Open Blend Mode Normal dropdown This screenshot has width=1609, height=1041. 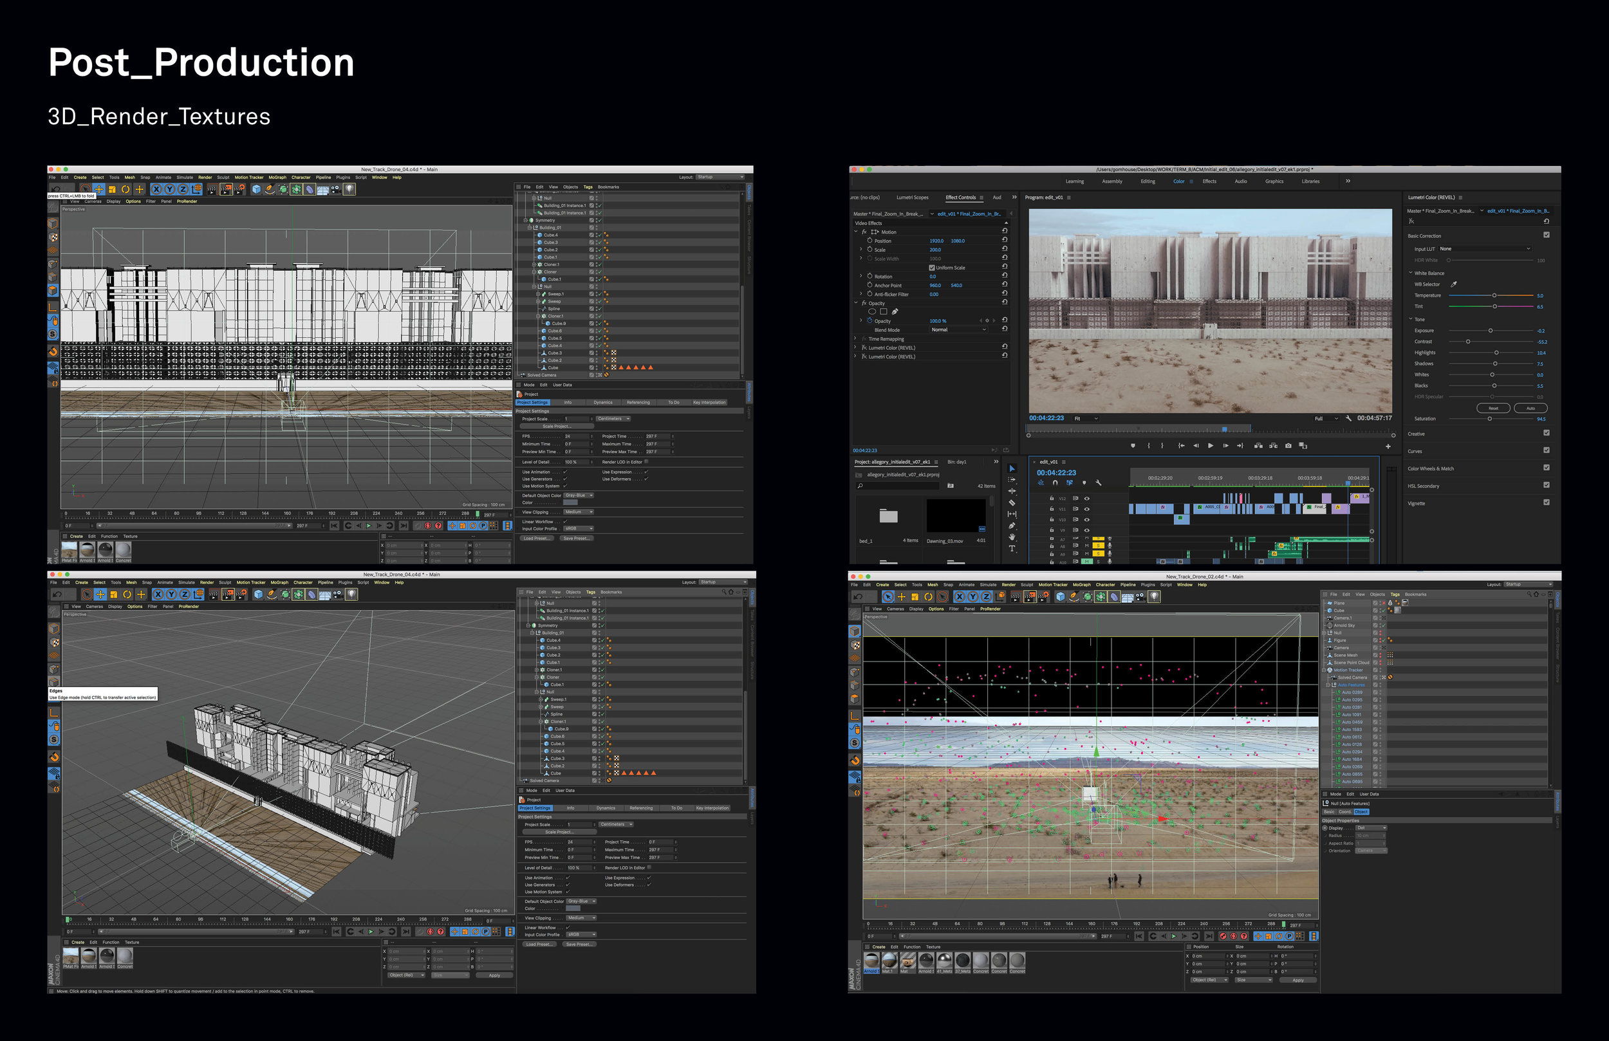pos(958,330)
